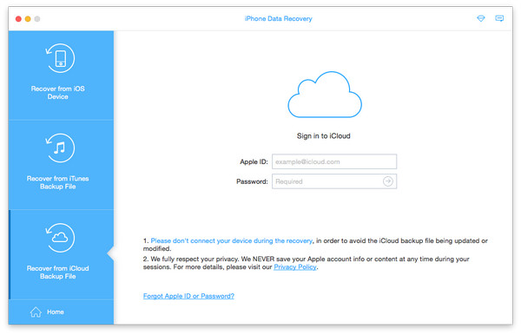Click the iCloud backup recovery cloud icon
The height and width of the screenshot is (335, 521).
point(60,238)
